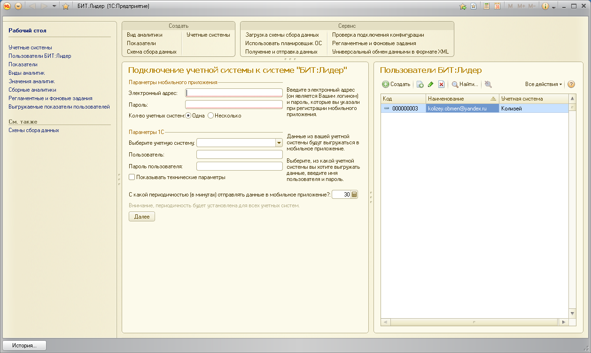Sort by the Код column header

point(404,99)
